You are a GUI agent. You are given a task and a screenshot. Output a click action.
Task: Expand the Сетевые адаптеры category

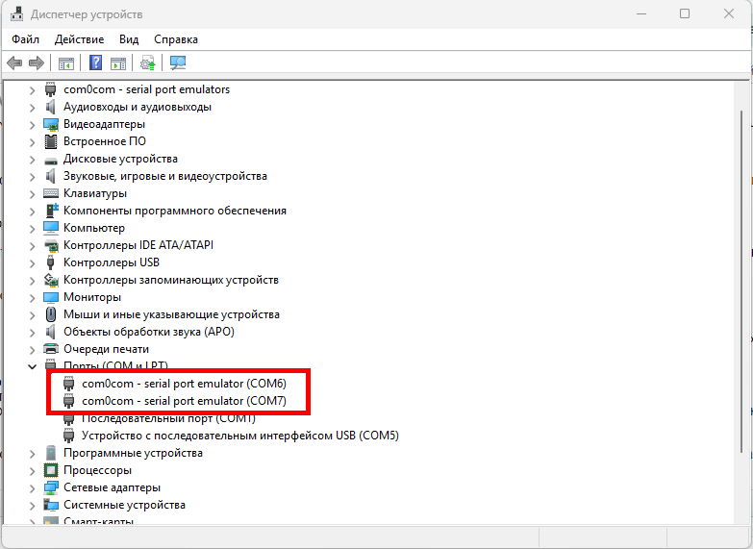pyautogui.click(x=32, y=488)
